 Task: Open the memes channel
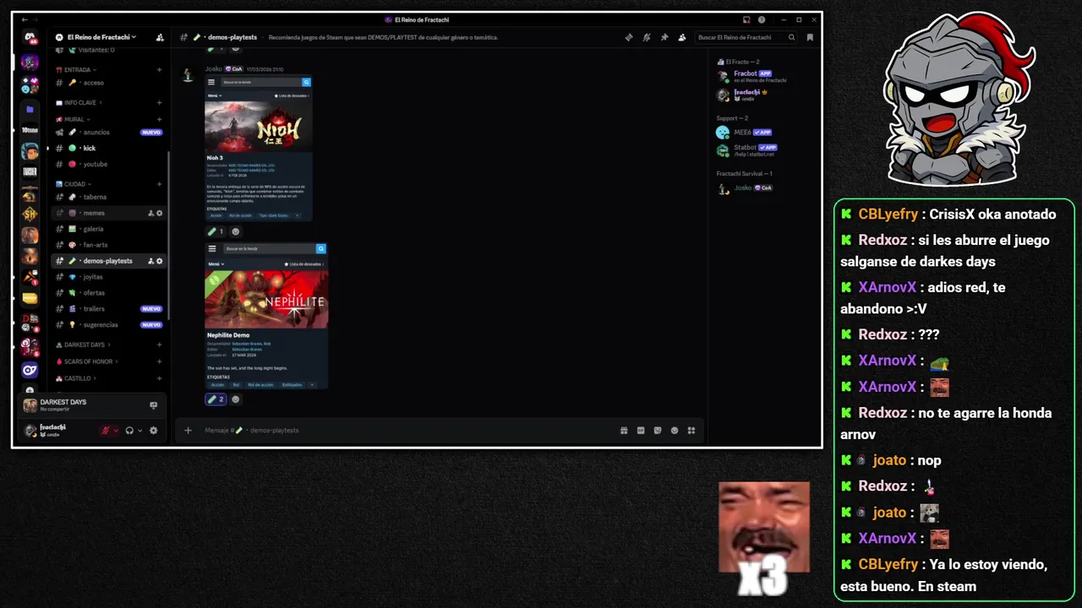pyautogui.click(x=108, y=213)
